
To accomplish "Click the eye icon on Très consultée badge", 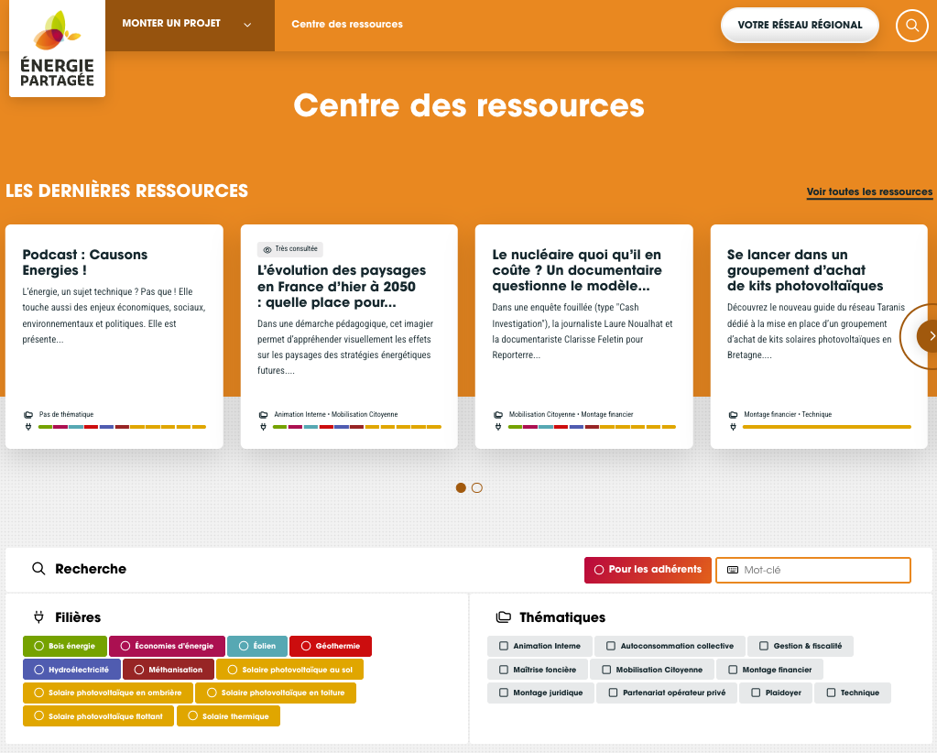I will click(x=267, y=249).
